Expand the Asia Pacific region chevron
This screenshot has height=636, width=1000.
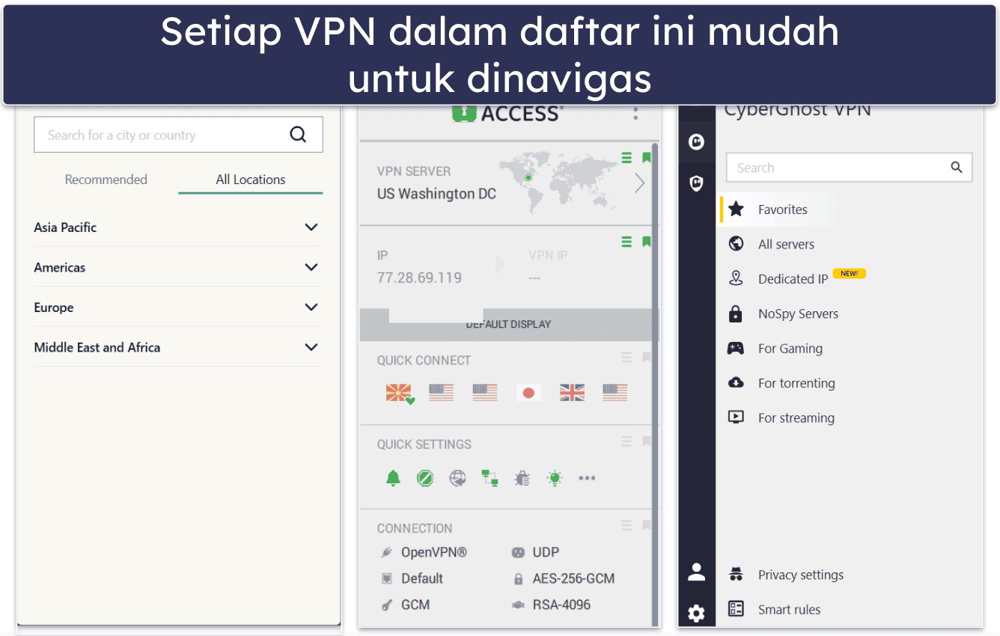[311, 227]
